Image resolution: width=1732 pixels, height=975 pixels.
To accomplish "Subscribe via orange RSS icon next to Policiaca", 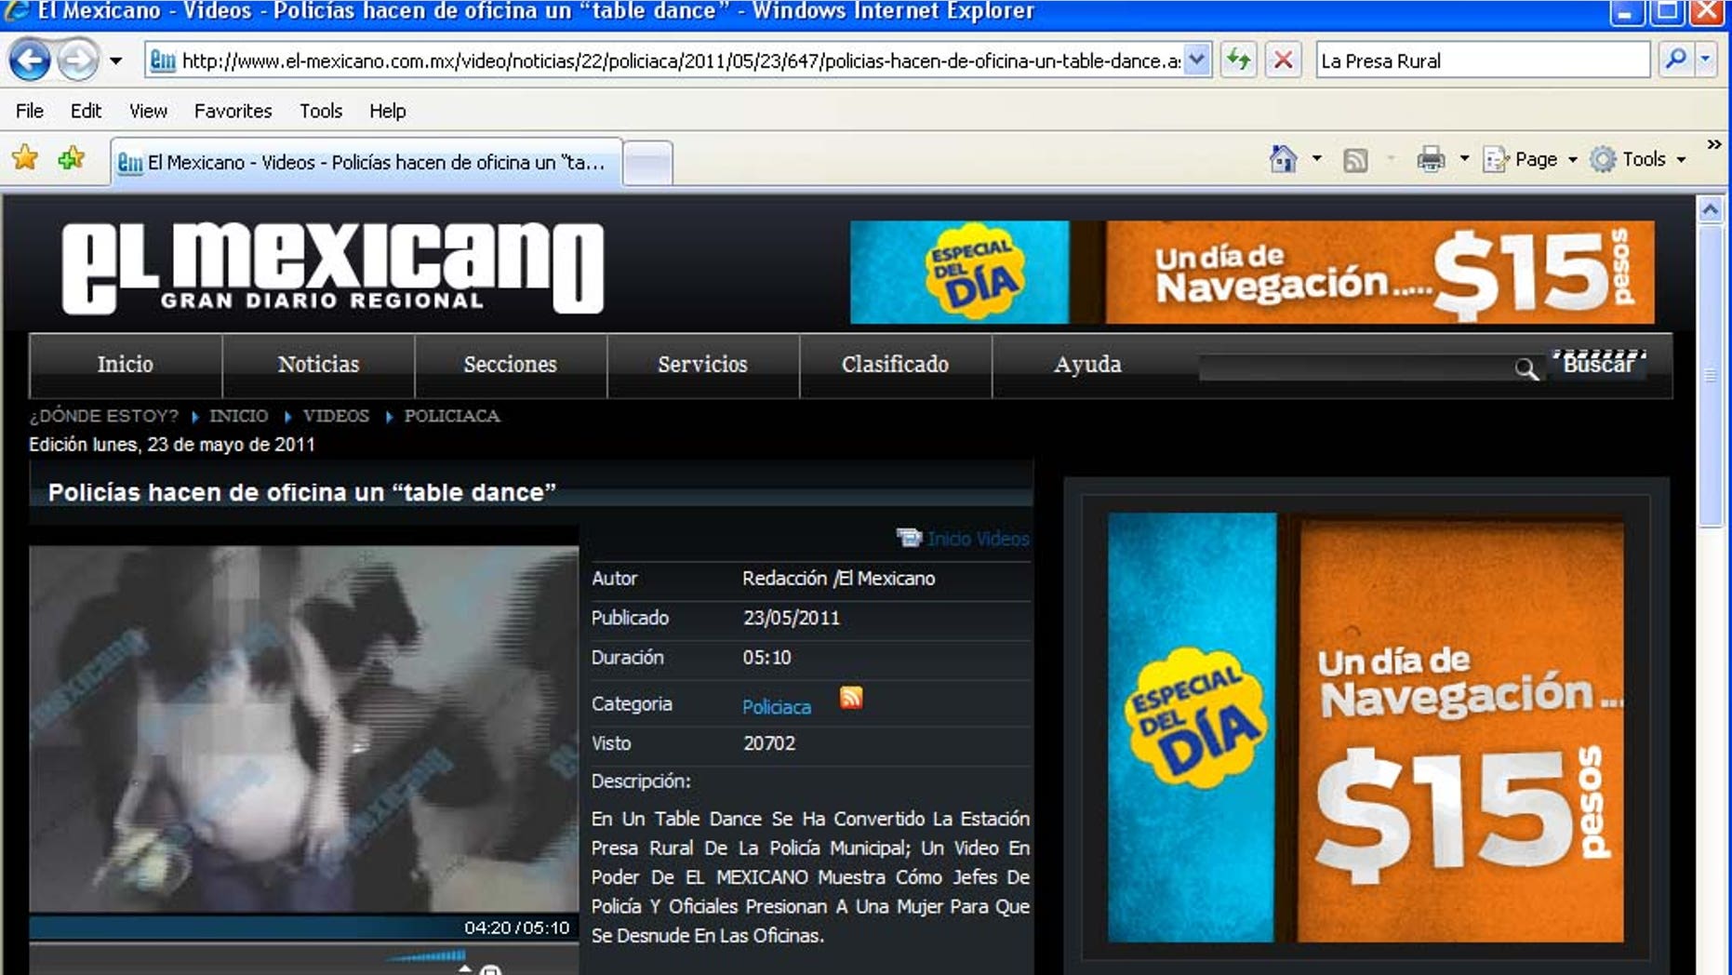I will click(851, 698).
